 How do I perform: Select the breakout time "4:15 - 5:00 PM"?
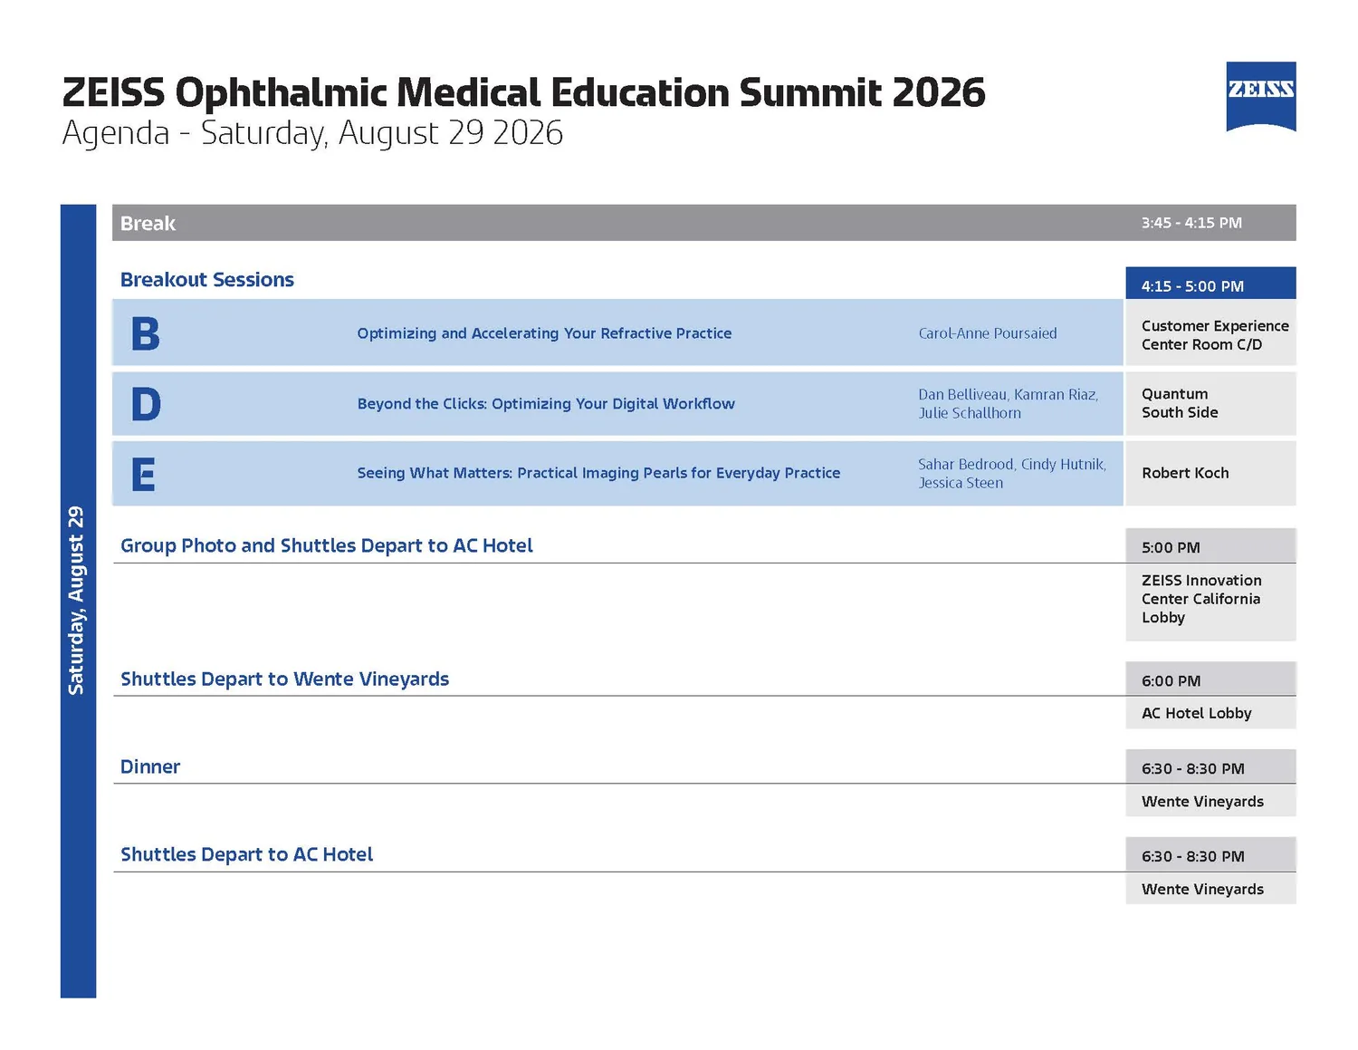pos(1192,286)
